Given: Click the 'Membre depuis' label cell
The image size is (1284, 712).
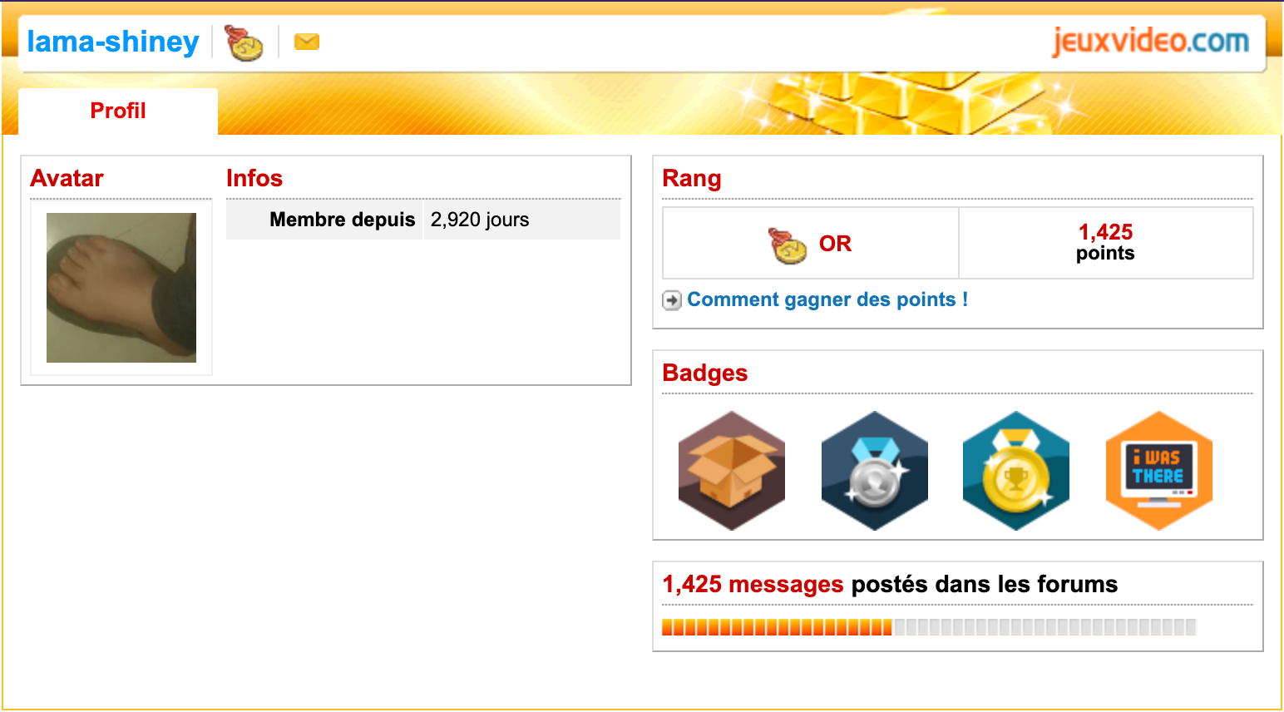Looking at the screenshot, I should (324, 220).
